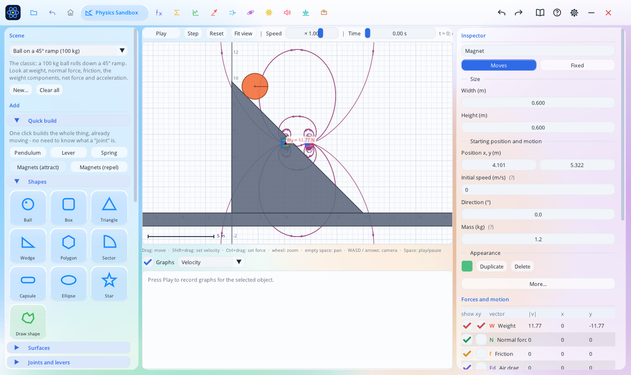
Task: Click the Fit view button
Action: 244,34
